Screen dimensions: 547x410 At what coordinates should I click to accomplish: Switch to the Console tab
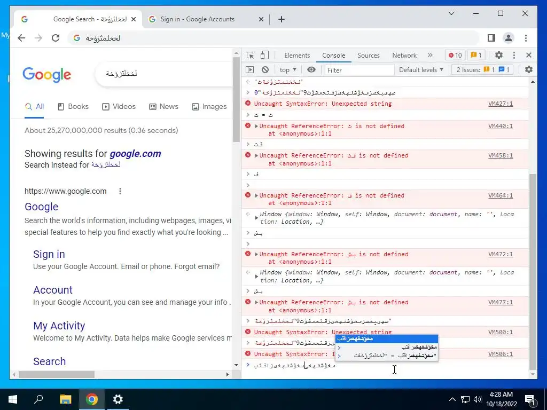333,56
